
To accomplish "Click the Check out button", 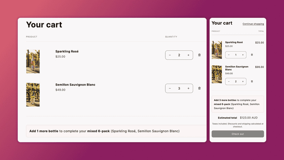I will (x=238, y=134).
